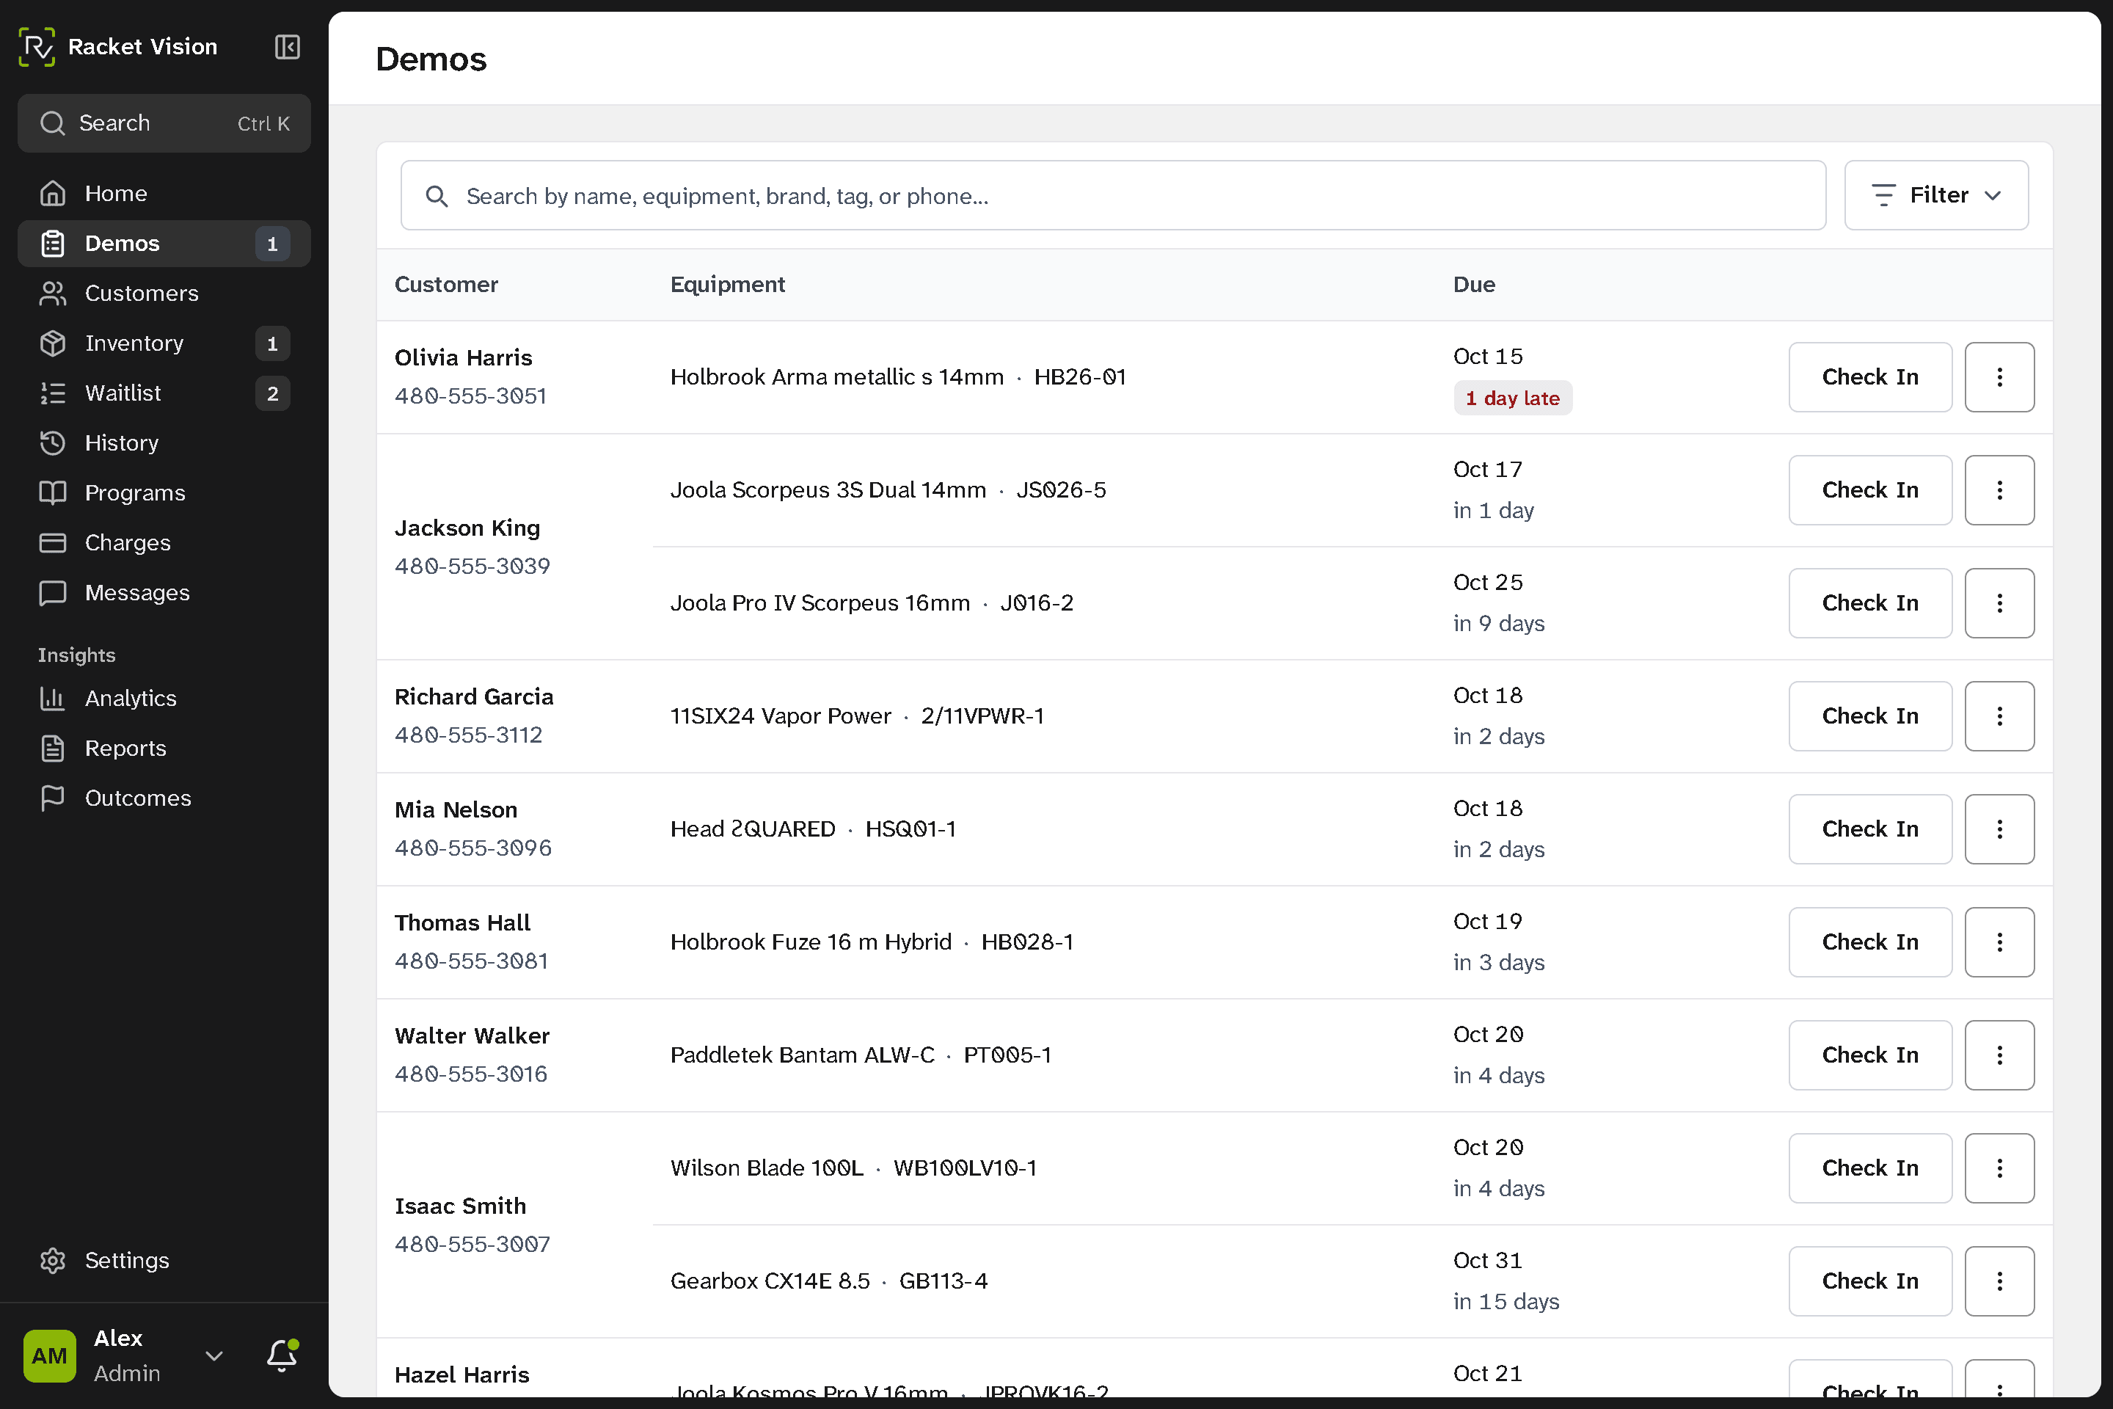
Task: Open more options for Walter Walker row
Action: 1999,1056
